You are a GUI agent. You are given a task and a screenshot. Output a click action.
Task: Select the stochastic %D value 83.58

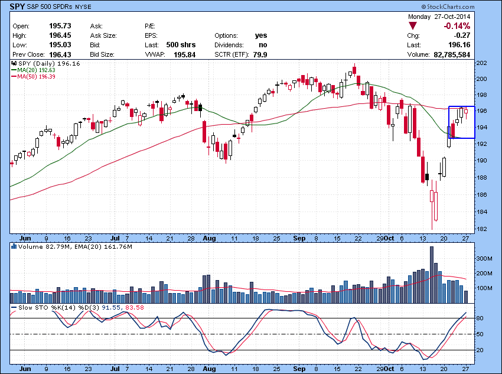pos(135,307)
